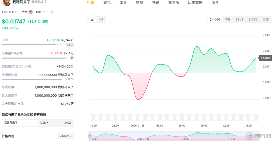Switch to candlestick chart view
Image resolution: width=274 pixels, height=143 pixels.
[x=101, y=19]
